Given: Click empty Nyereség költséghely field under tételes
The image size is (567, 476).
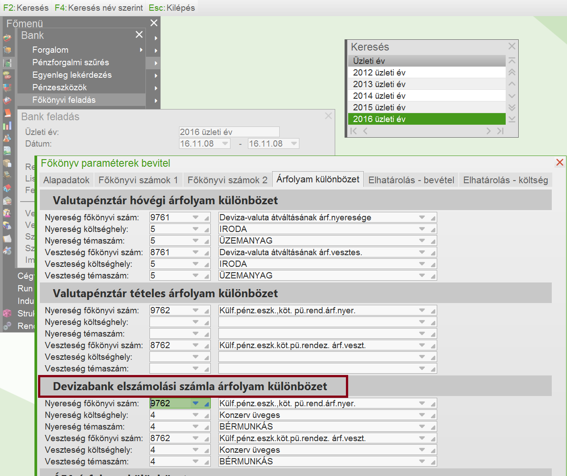Looking at the screenshot, I should click(180, 322).
